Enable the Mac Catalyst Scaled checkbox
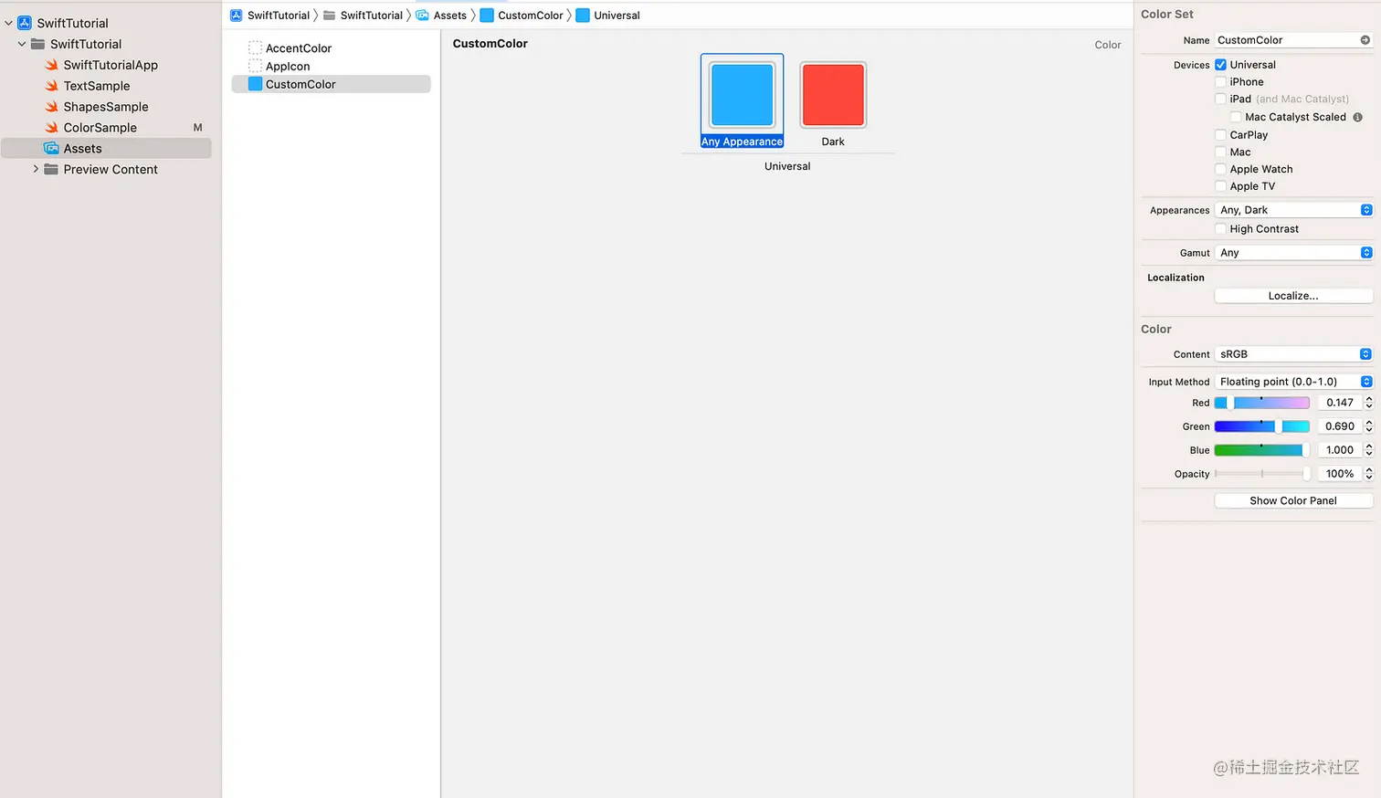This screenshot has height=798, width=1381. pyautogui.click(x=1236, y=117)
